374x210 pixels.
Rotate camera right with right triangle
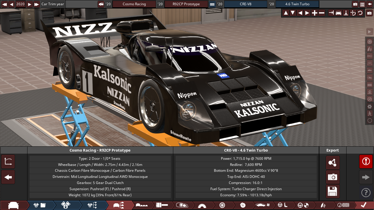click(x=307, y=13)
